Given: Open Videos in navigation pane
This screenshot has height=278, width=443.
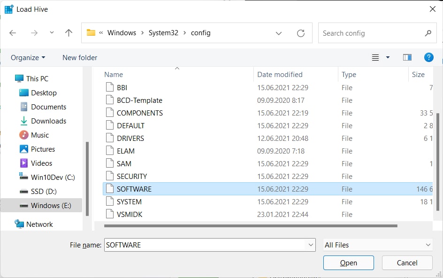Looking at the screenshot, I should click(x=36, y=163).
